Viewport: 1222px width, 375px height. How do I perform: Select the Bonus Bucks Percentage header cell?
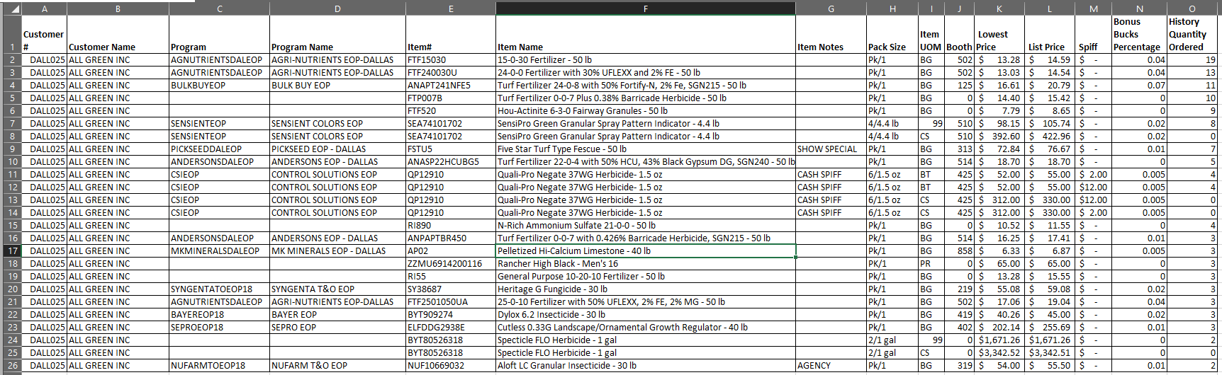pos(1139,34)
